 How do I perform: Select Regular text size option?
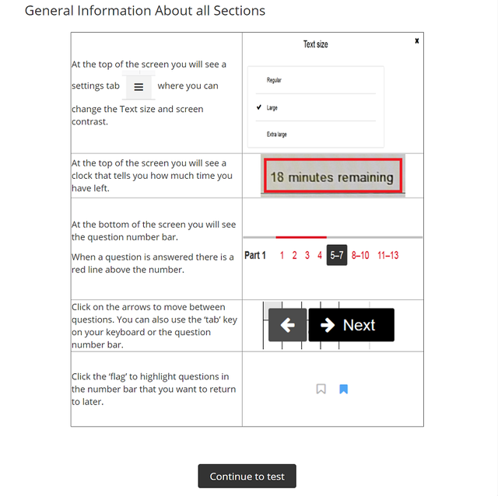click(274, 80)
